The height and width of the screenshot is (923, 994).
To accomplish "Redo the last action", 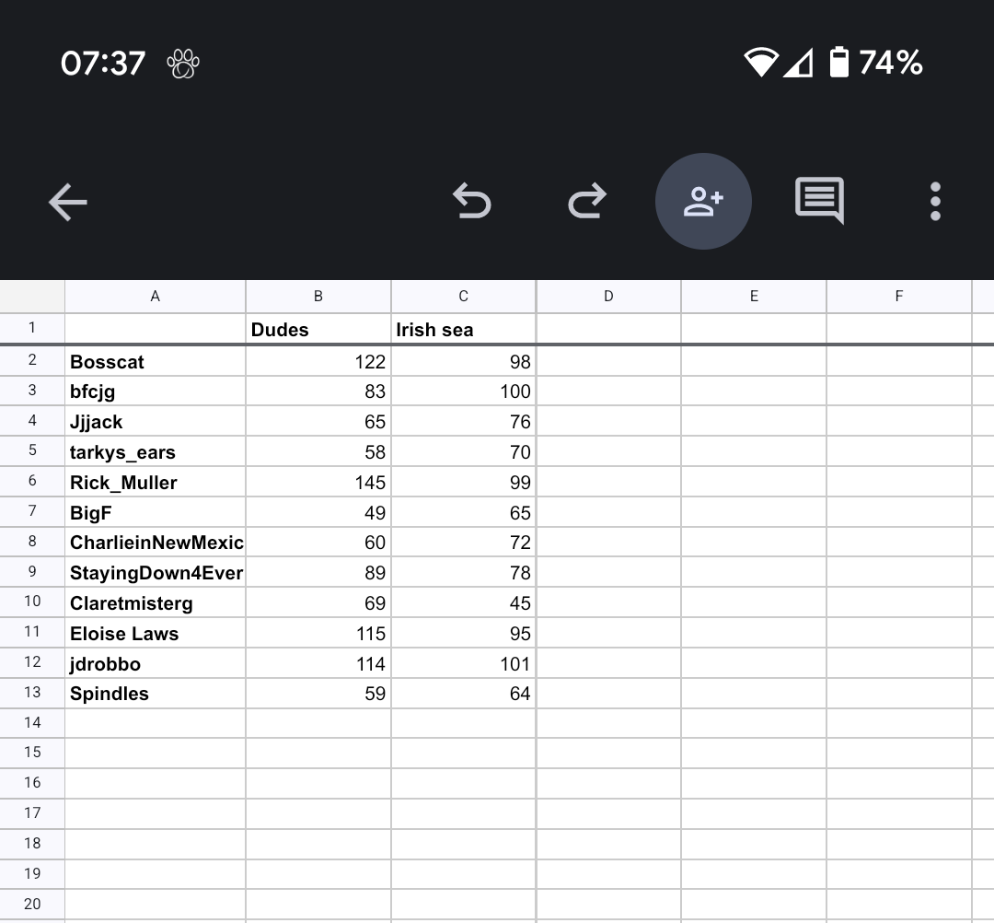I will click(587, 201).
